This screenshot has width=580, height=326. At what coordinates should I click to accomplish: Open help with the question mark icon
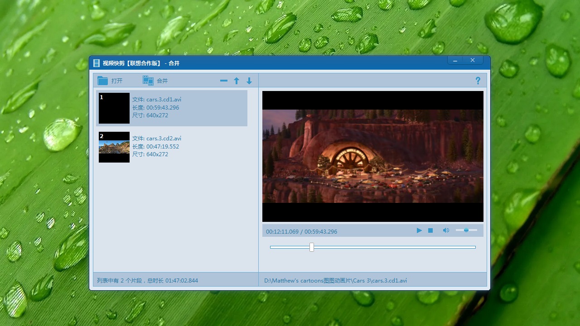[478, 81]
